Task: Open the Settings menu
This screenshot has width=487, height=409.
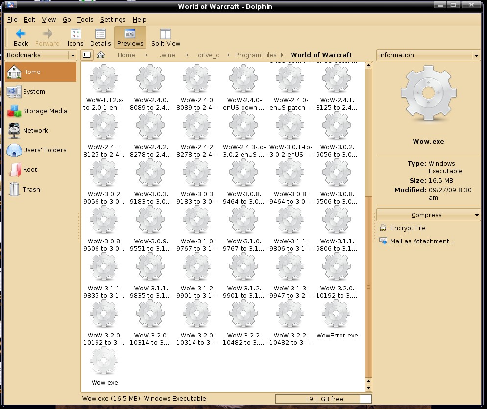Action: point(113,20)
